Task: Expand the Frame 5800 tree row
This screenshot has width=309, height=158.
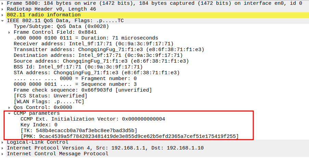Action: point(3,3)
